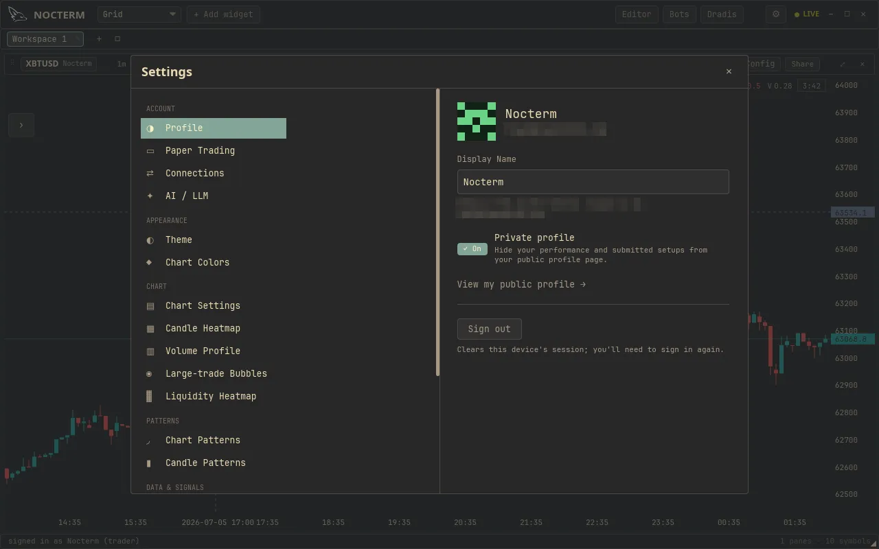
Task: Click the XBTUSD symbol selector
Action: click(x=58, y=64)
